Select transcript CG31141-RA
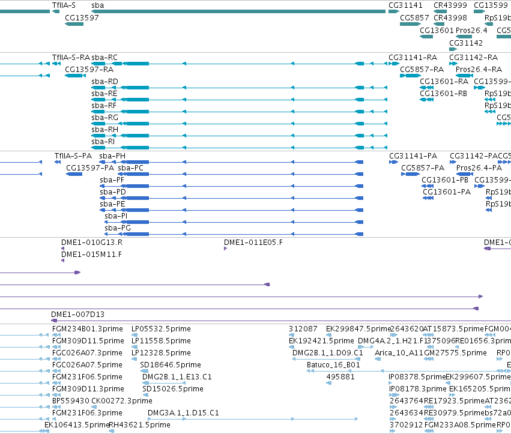The width and height of the screenshot is (511, 434). [394, 64]
